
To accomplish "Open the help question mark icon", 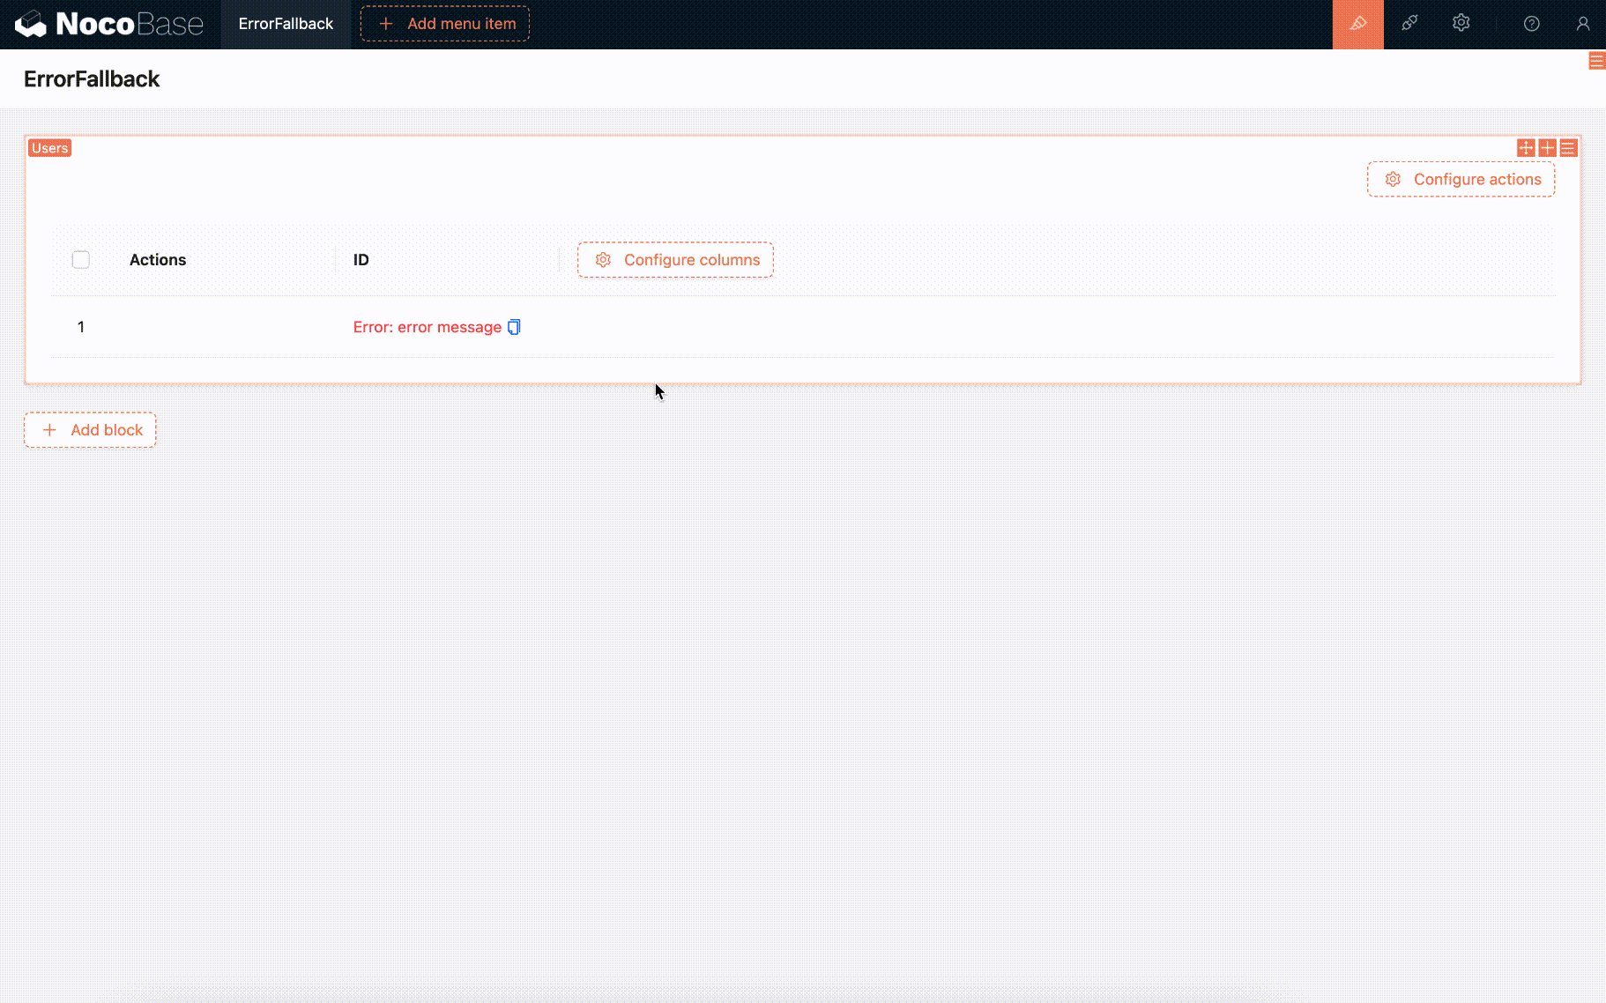I will pyautogui.click(x=1532, y=24).
